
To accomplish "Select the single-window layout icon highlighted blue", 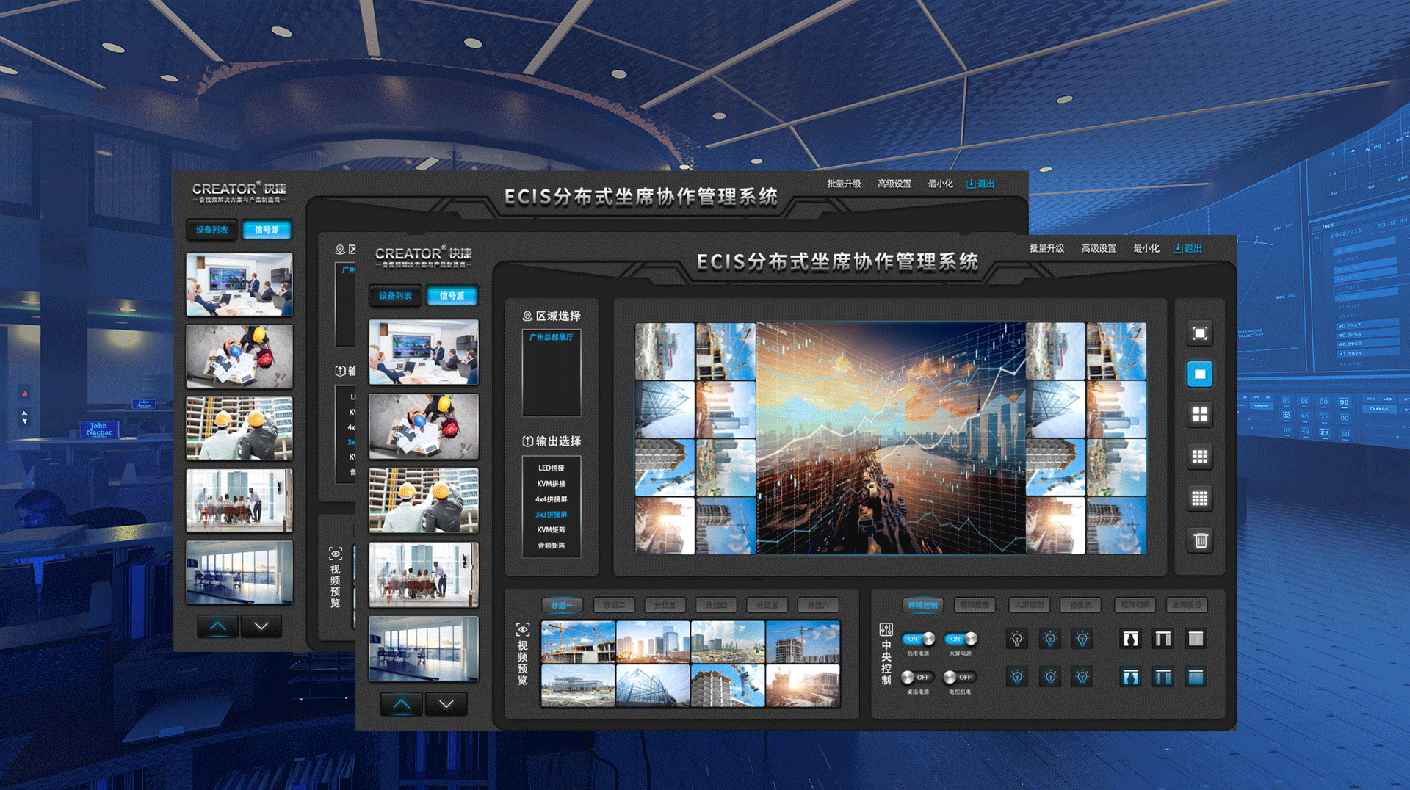I will (x=1199, y=374).
